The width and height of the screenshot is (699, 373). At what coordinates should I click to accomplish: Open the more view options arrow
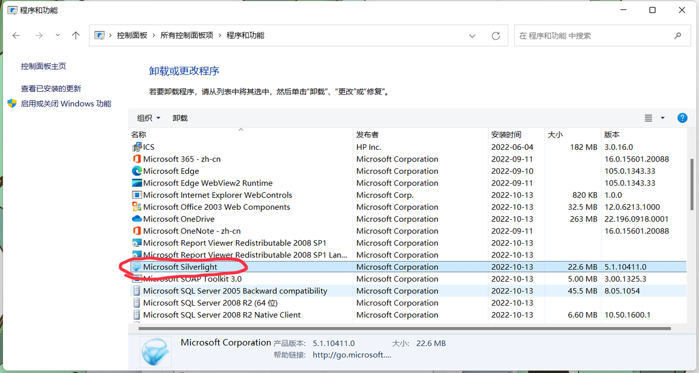tap(663, 118)
